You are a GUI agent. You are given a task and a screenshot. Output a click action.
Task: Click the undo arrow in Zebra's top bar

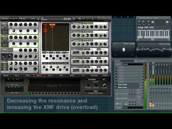pyautogui.click(x=80, y=19)
